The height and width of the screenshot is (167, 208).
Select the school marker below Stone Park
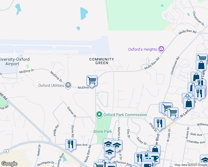click(x=110, y=152)
